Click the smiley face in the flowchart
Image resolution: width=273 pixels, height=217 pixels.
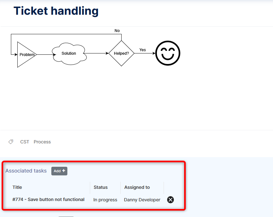click(x=168, y=53)
